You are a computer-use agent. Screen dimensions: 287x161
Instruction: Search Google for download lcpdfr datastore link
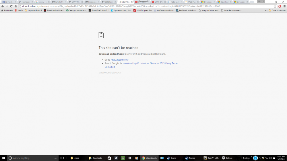click(141, 65)
